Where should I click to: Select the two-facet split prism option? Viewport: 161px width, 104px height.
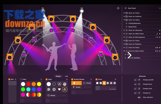[x=101, y=83]
